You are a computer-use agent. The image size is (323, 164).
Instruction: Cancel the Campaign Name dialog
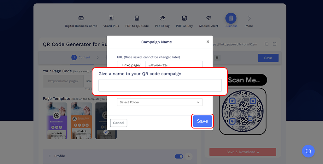(x=119, y=123)
